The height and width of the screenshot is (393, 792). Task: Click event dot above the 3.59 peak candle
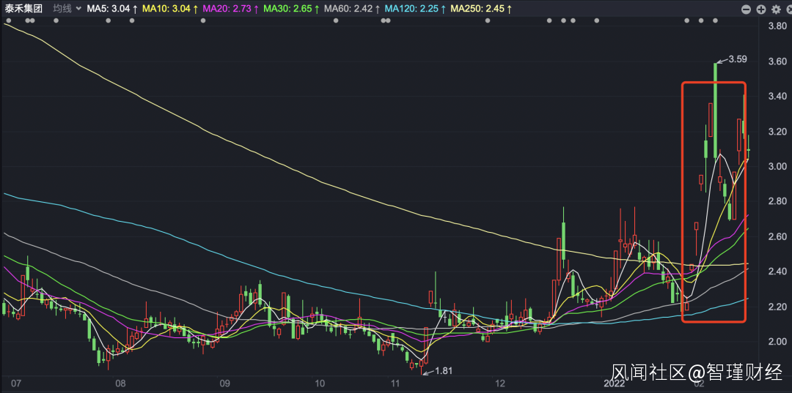(715, 20)
